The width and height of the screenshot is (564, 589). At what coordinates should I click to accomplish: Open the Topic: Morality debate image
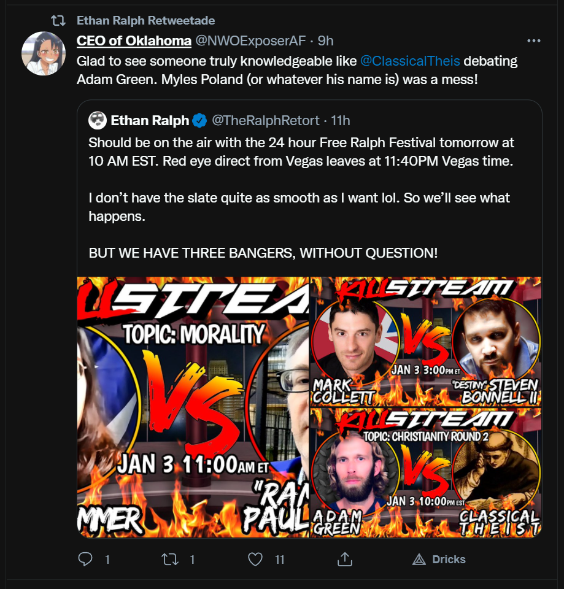[193, 407]
